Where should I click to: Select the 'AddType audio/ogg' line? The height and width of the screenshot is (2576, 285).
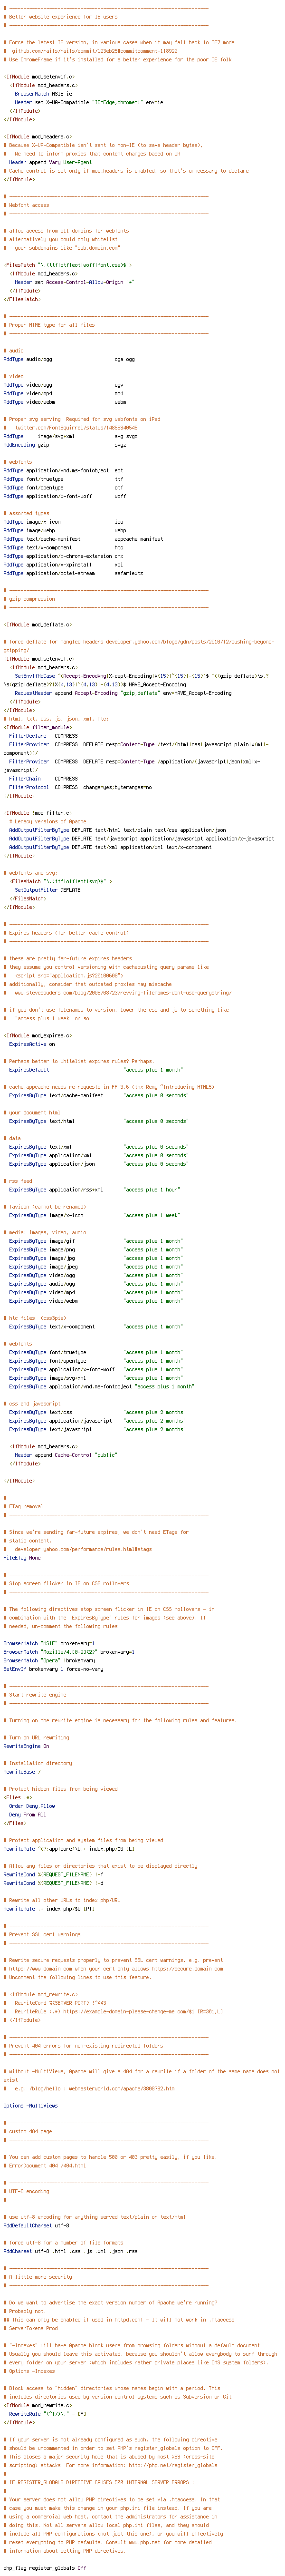point(69,359)
